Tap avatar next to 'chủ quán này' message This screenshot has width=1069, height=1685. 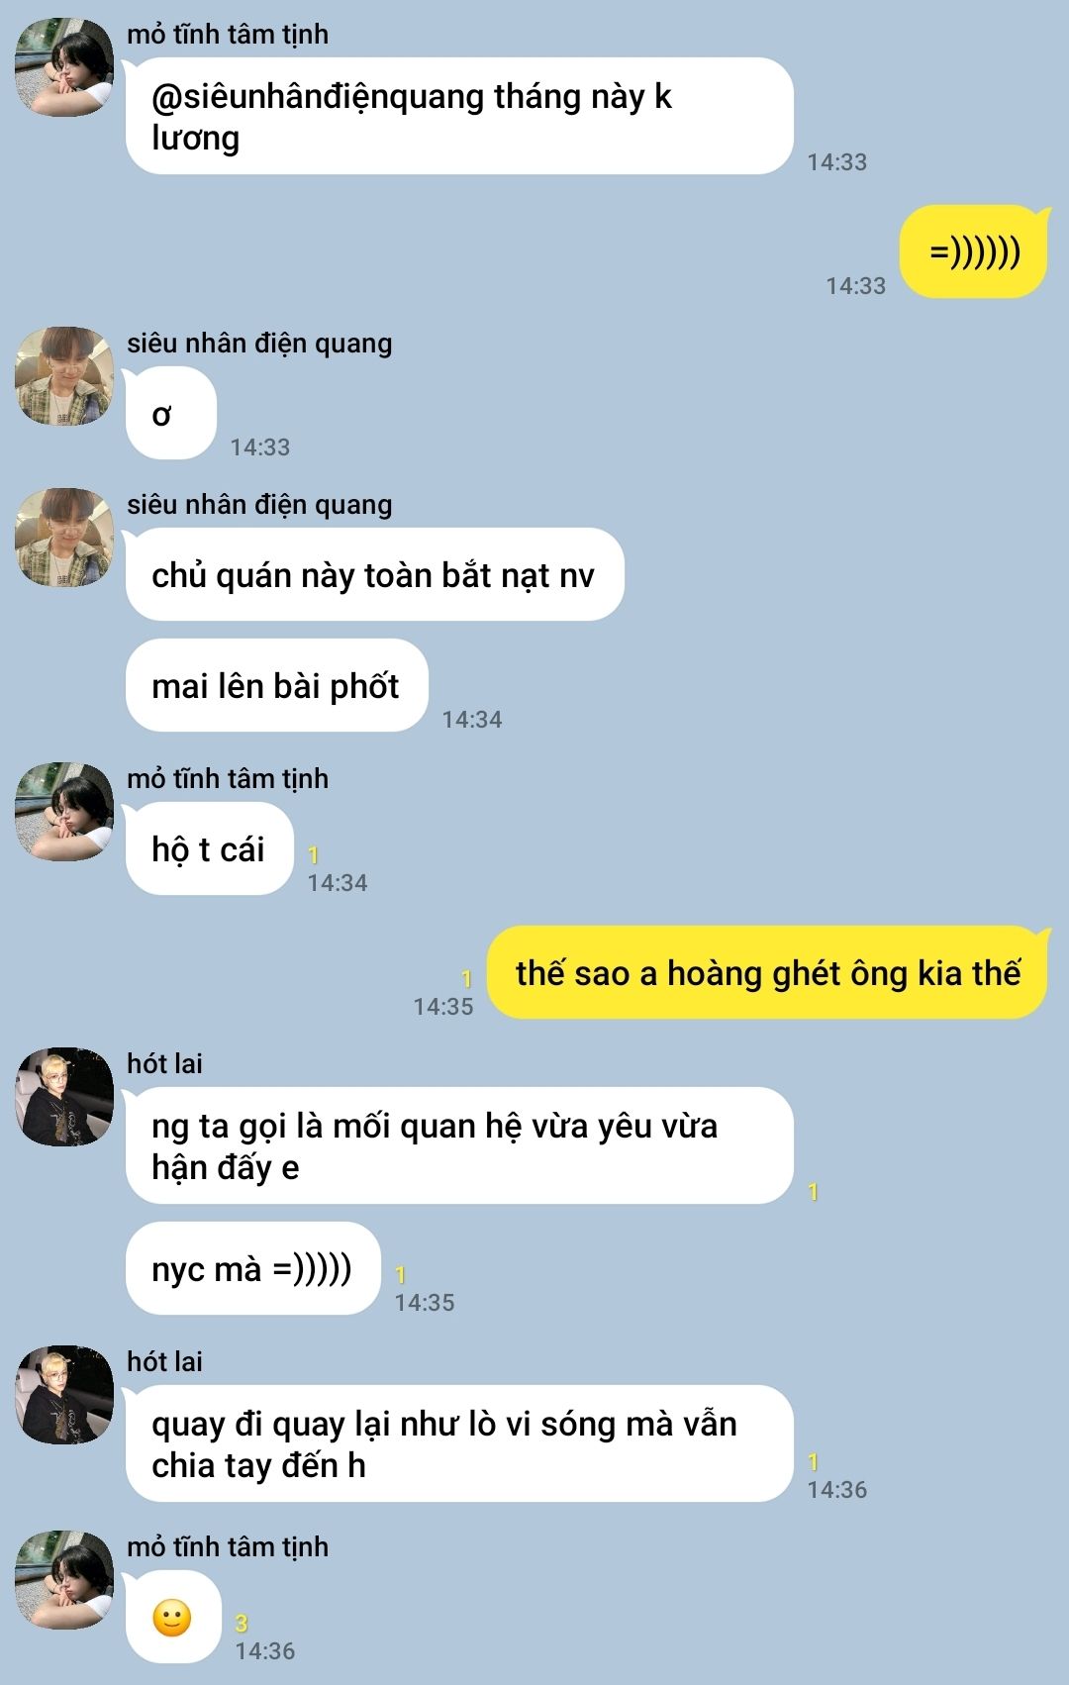click(64, 538)
